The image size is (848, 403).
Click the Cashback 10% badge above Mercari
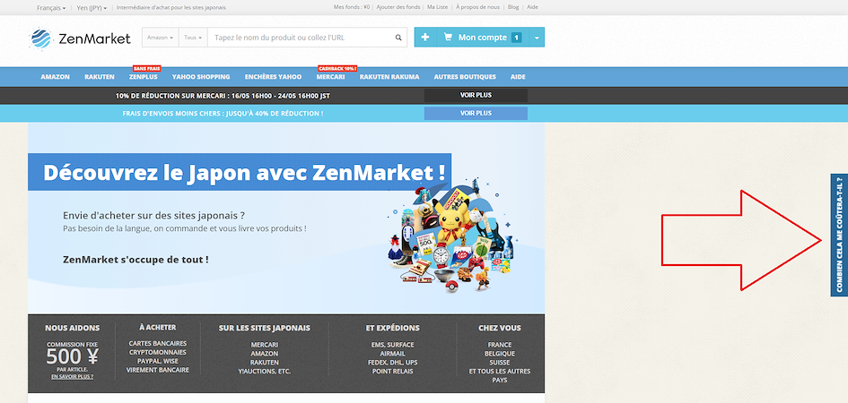(x=337, y=69)
